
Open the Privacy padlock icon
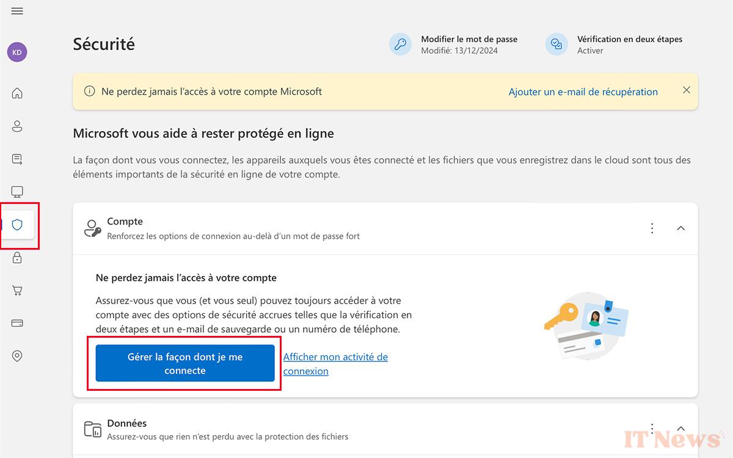(x=17, y=258)
